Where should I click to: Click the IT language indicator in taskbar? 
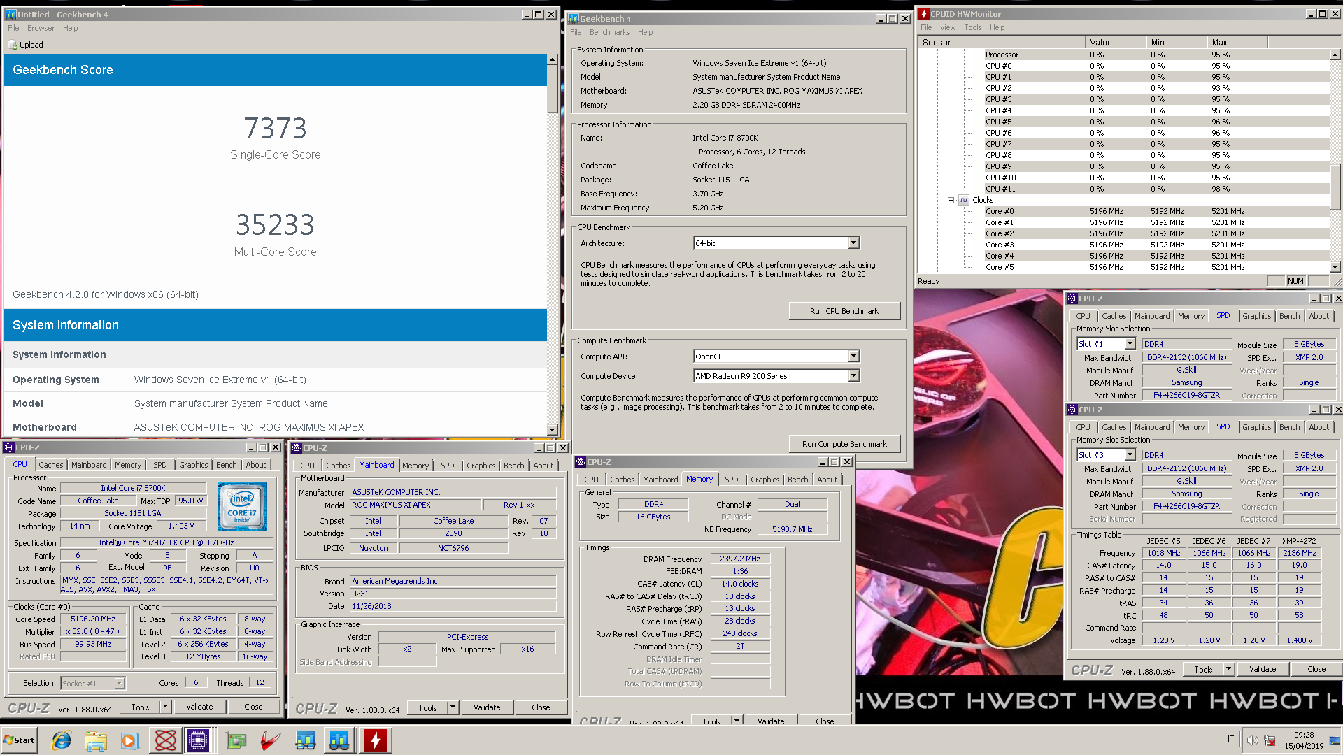coord(1231,740)
